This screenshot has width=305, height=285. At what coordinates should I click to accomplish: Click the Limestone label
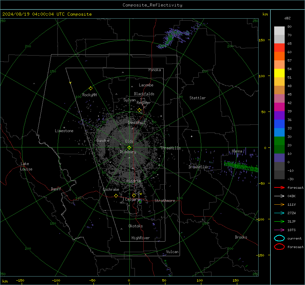point(64,131)
